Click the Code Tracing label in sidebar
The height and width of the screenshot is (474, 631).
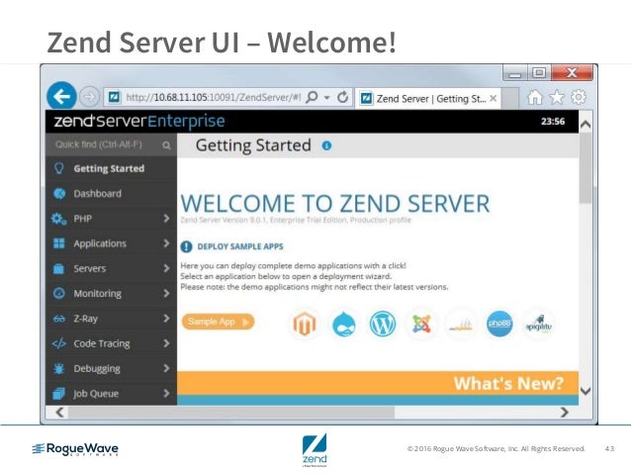click(102, 343)
